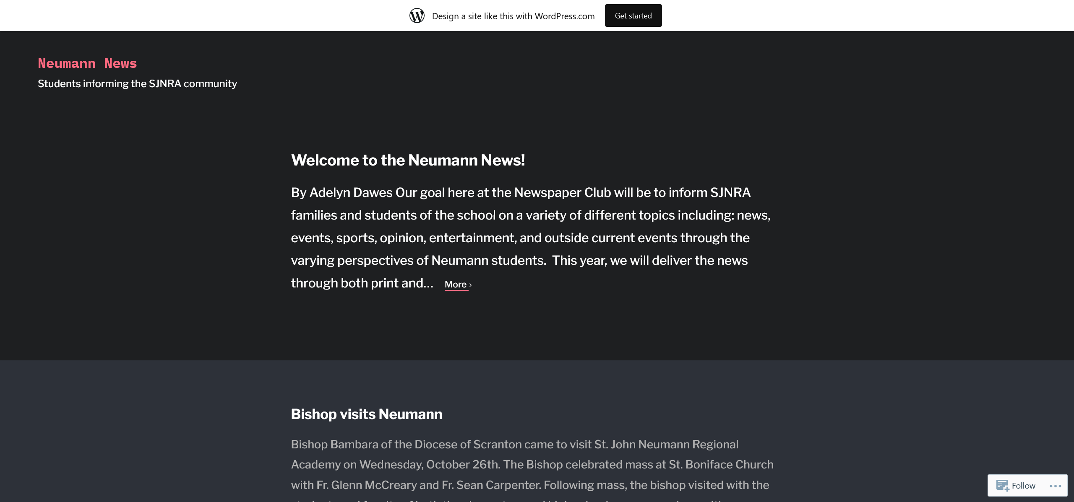Click the WordPress logo icon
The width and height of the screenshot is (1074, 502).
pyautogui.click(x=417, y=16)
